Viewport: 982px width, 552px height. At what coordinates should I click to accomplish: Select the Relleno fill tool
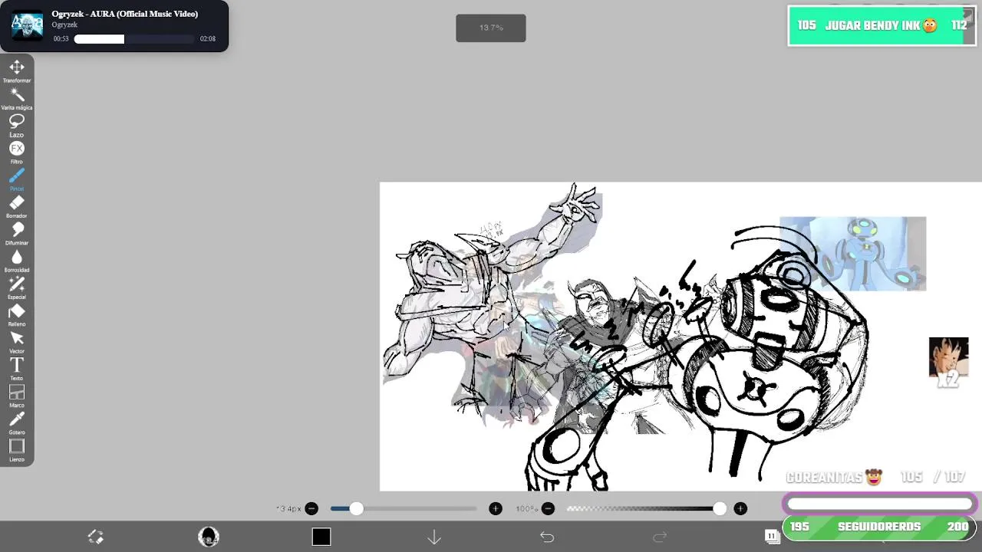click(17, 314)
